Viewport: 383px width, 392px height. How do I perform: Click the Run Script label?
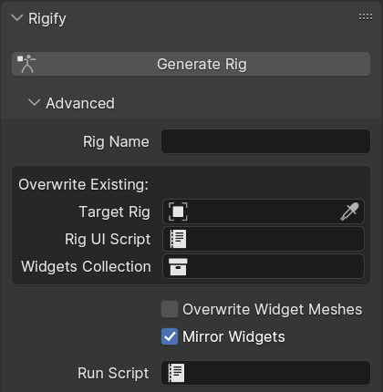click(113, 373)
